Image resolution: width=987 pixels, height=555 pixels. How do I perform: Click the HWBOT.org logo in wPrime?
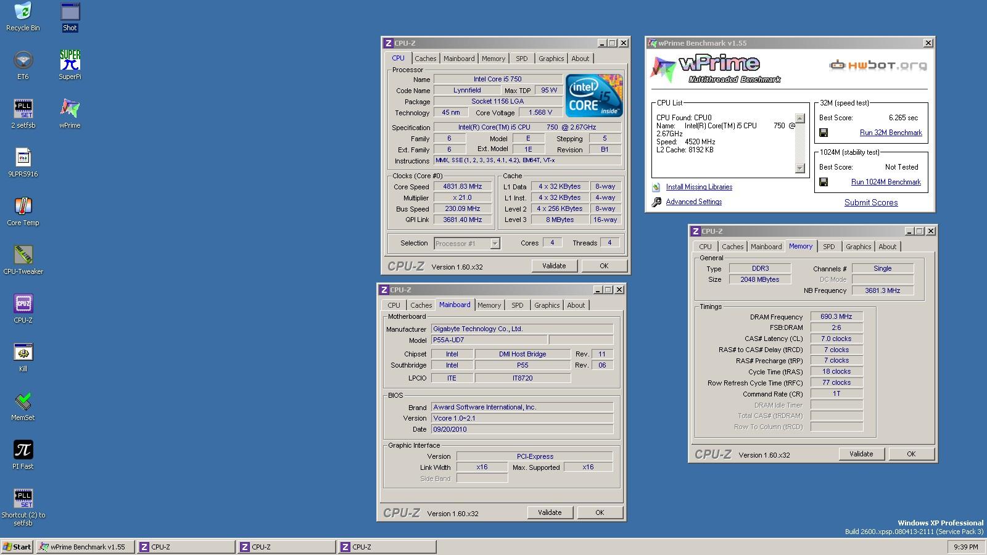tap(878, 65)
